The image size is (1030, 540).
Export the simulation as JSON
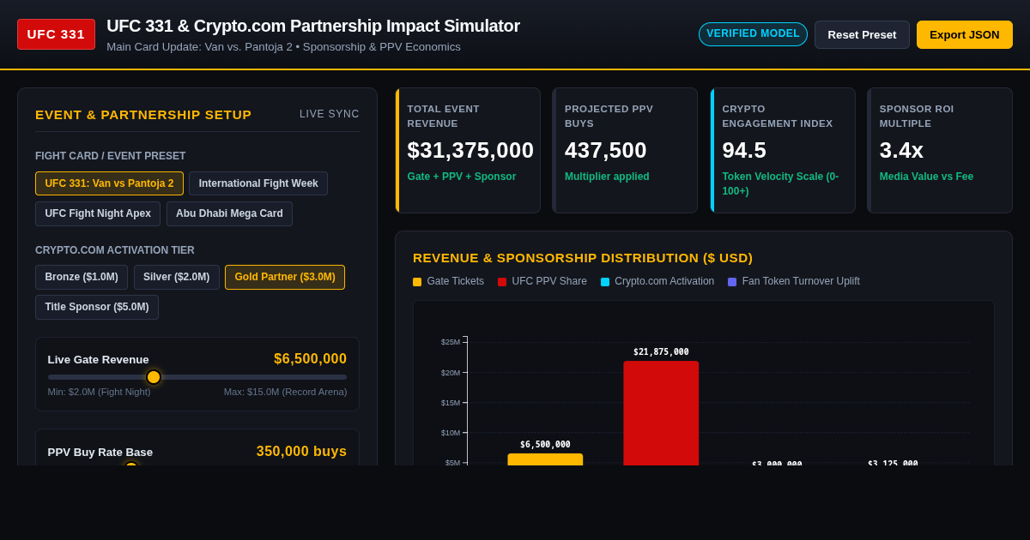pyautogui.click(x=965, y=34)
